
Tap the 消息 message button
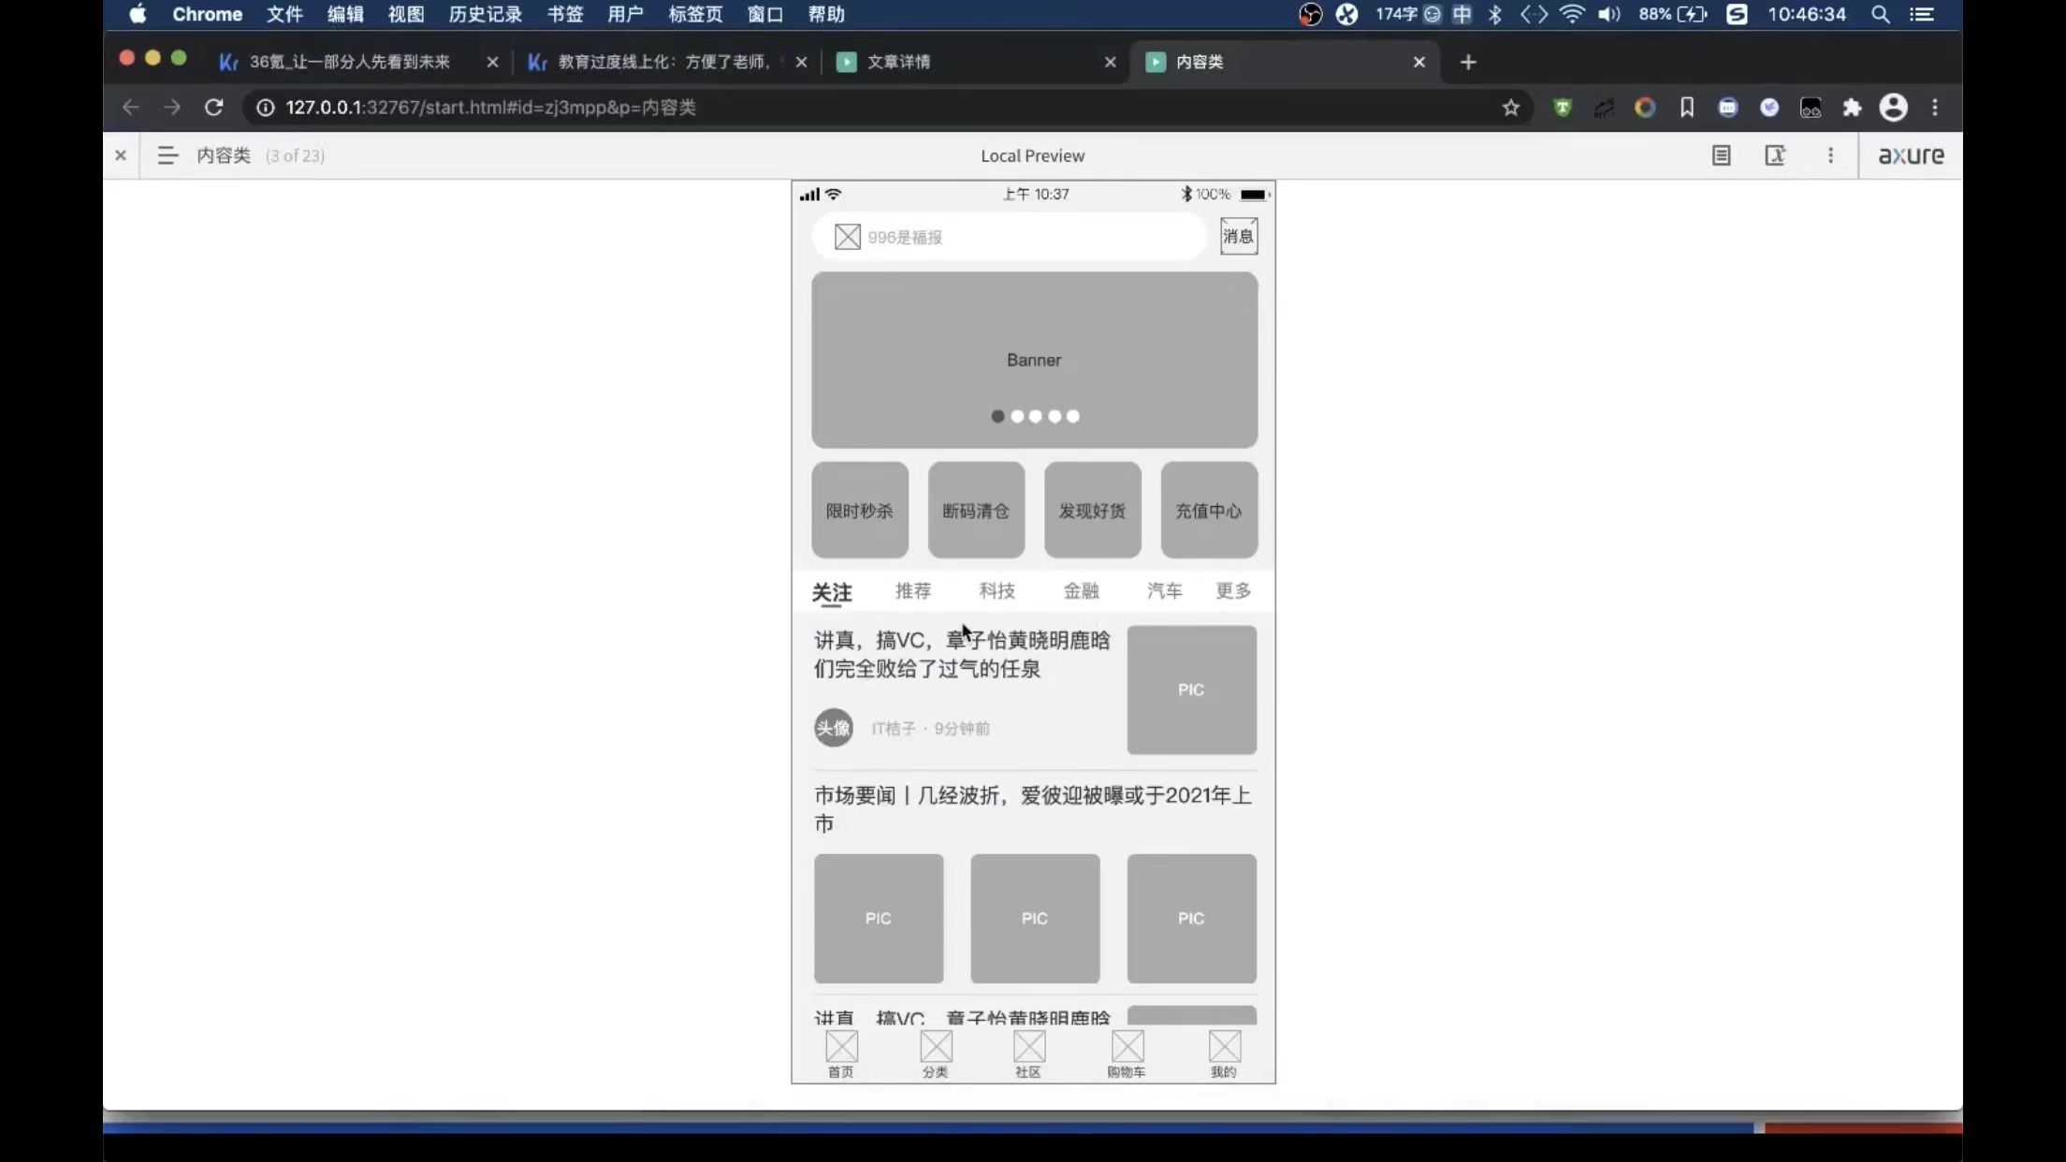point(1238,237)
